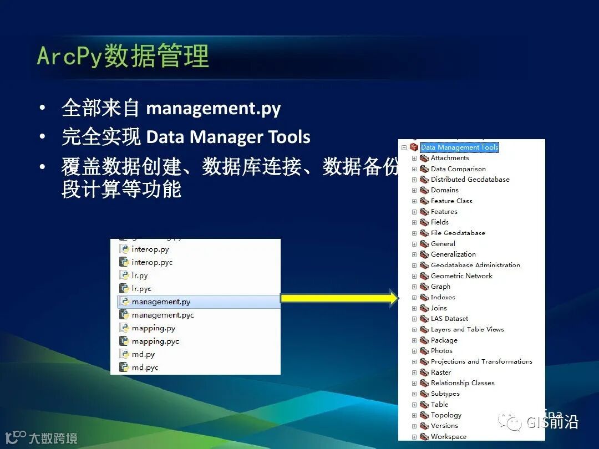Select the interop.py file name
Screen dimensions: 599x449
point(150,249)
